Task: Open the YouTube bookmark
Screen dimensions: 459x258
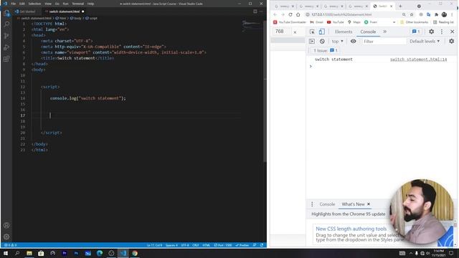Action: coord(335,22)
